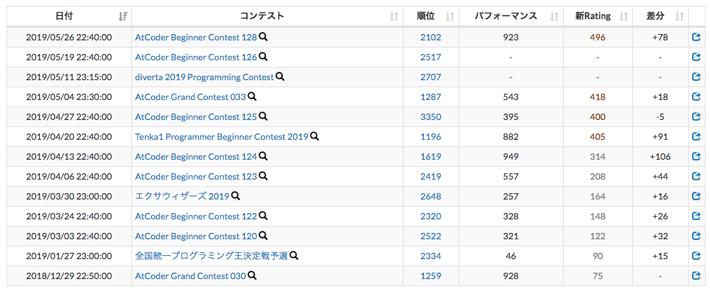Open share icon for AtCoder Beginner Contest 120 row
Viewport: 710px width, 290px height.
pyautogui.click(x=697, y=236)
